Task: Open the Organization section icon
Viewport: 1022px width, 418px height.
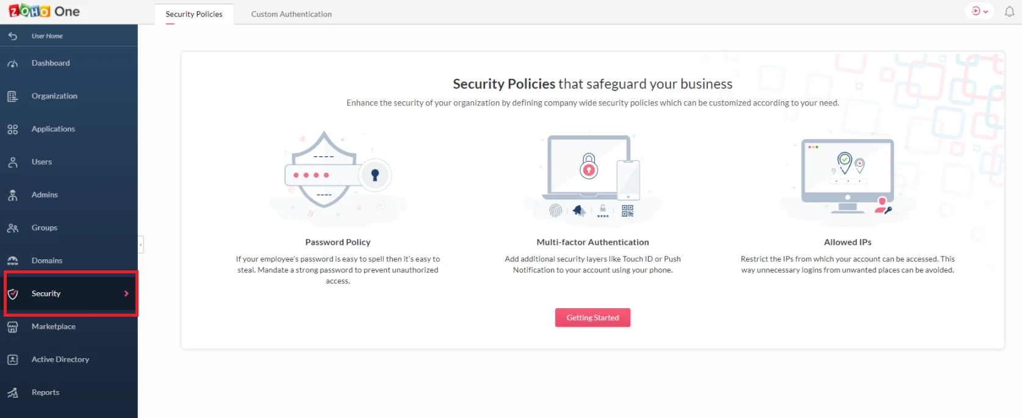Action: pos(13,96)
